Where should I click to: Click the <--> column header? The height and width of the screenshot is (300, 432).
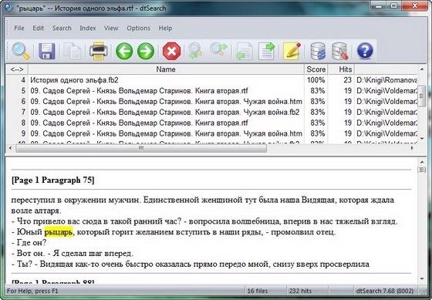[17, 69]
